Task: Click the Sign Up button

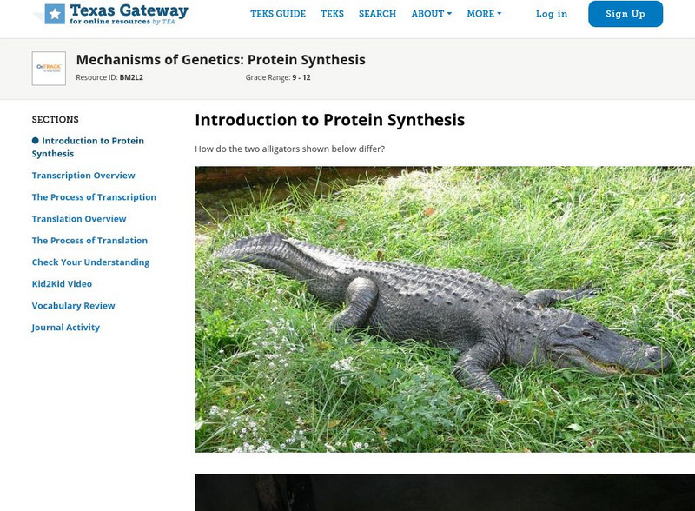Action: [625, 14]
